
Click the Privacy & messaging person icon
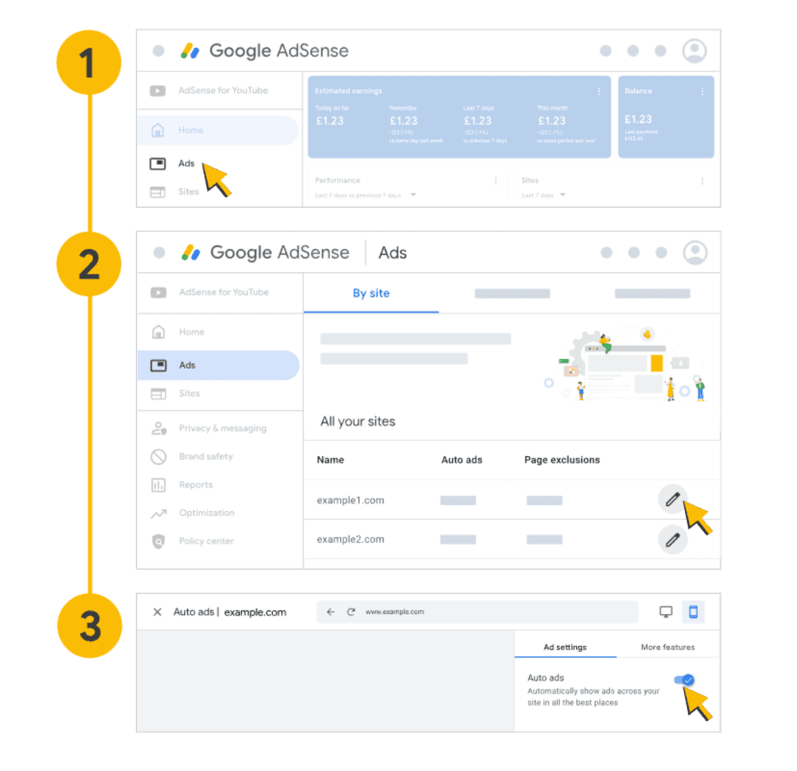(159, 428)
